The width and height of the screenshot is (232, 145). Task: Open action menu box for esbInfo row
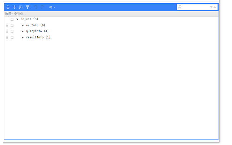12,25
